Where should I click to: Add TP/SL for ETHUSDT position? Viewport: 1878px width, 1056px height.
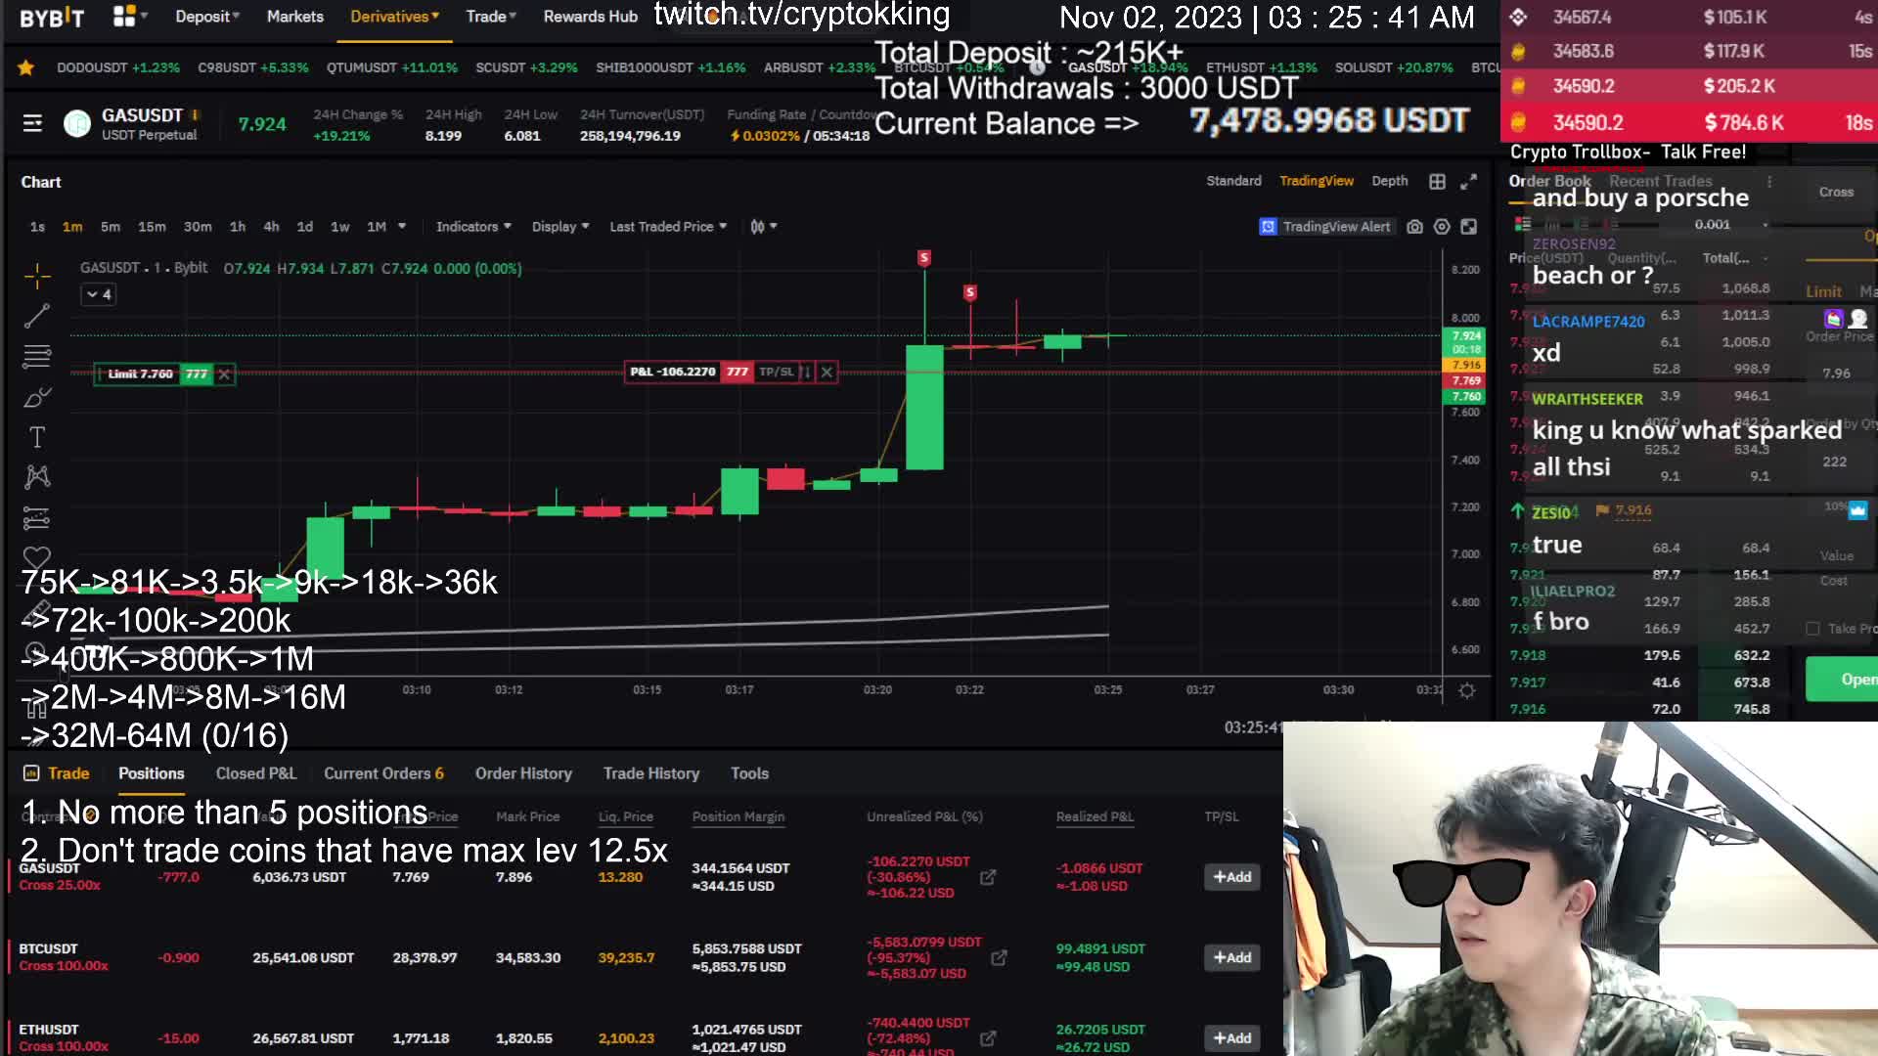[1232, 1038]
